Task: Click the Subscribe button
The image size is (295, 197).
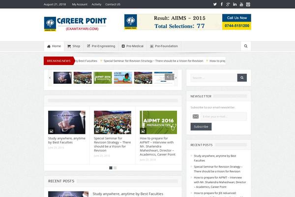Action: point(201,127)
